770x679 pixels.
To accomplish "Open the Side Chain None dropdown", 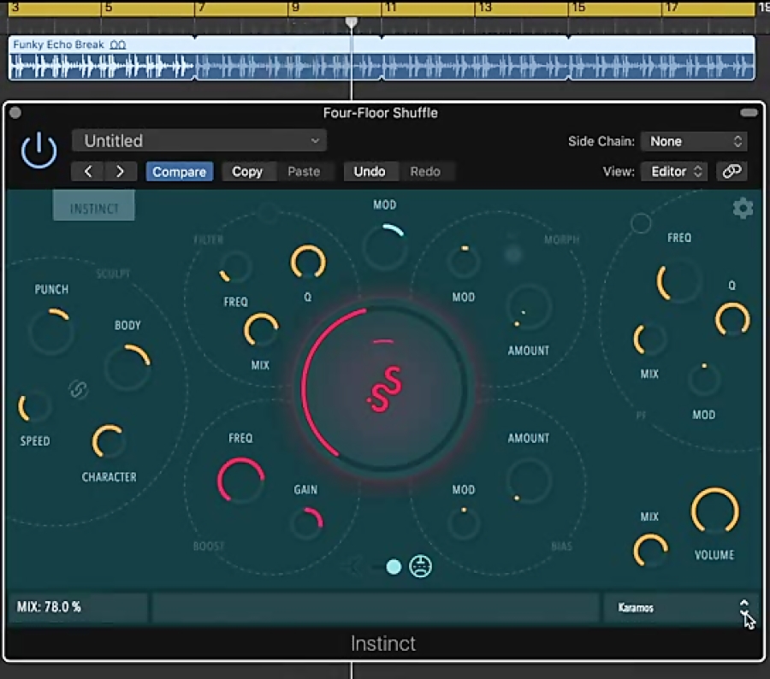I will point(693,140).
